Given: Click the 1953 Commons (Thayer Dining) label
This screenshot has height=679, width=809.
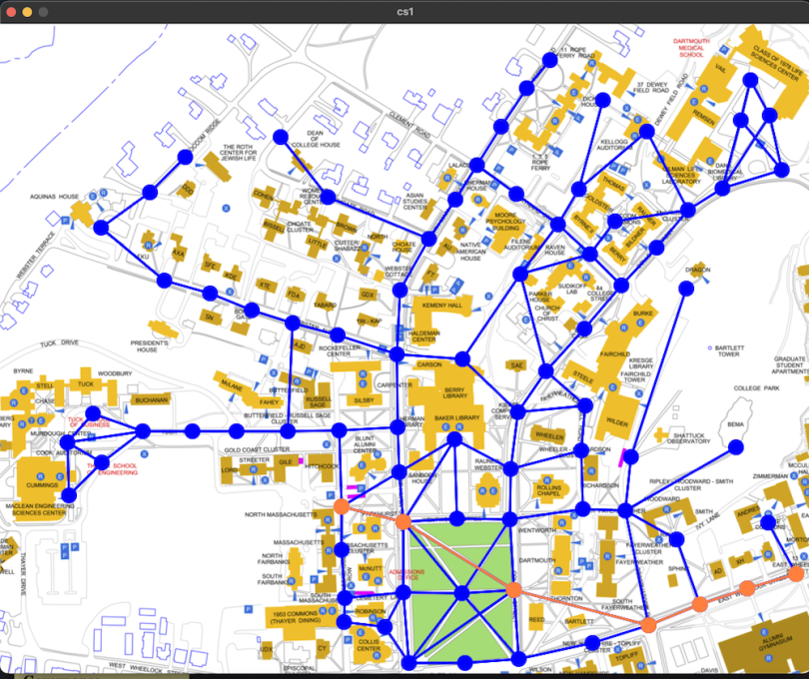Looking at the screenshot, I should [294, 618].
